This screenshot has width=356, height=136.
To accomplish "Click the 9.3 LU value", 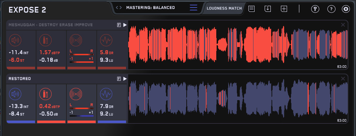I will click(106, 60).
